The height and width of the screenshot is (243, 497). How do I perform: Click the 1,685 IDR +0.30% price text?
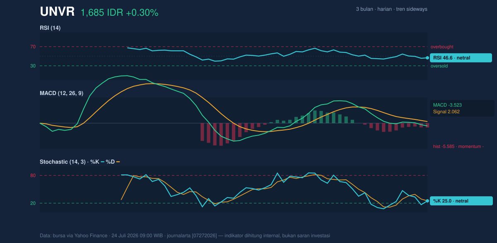(120, 13)
